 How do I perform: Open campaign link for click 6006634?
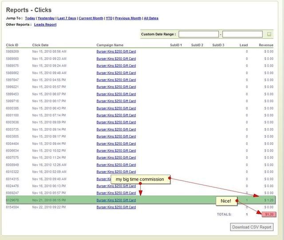tap(116, 151)
